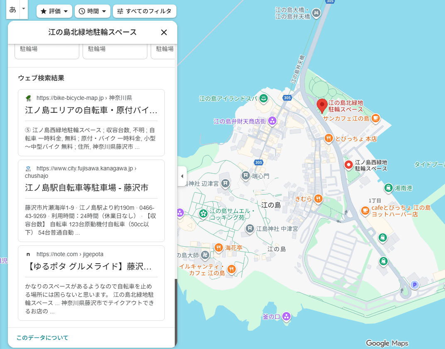Open the 時間 hours filter dropdown

click(x=92, y=11)
